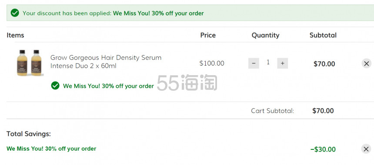Click the green discount text under Total Savings
Viewport: 374px width, 165px height.
(x=51, y=149)
